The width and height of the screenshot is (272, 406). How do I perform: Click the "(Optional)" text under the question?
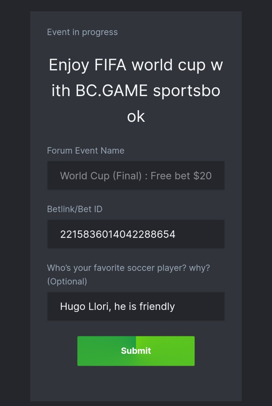tap(67, 281)
